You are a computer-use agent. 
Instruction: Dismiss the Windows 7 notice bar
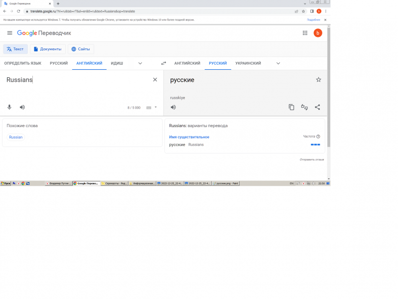325,20
